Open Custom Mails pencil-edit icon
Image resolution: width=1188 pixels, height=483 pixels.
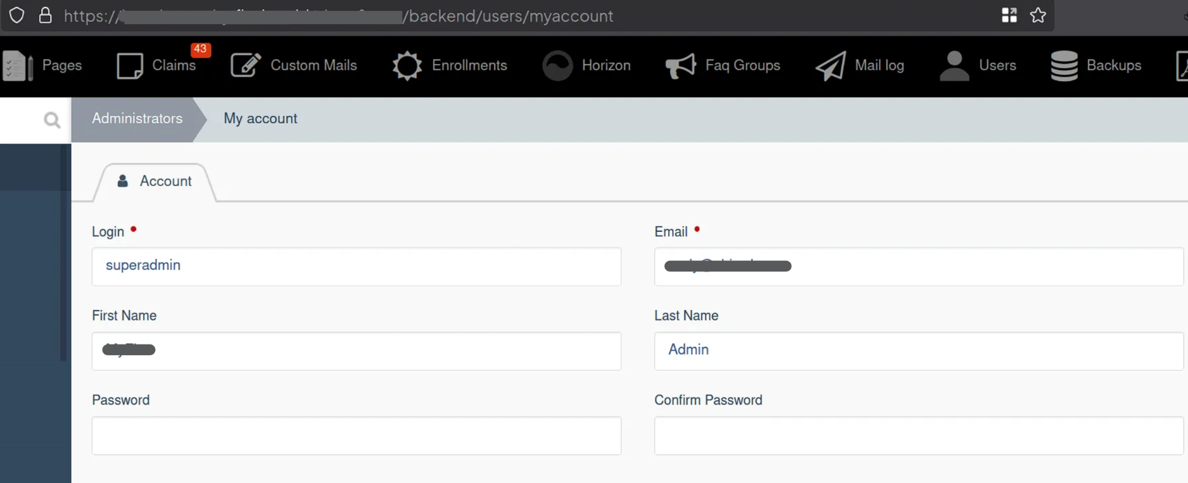[x=246, y=65]
